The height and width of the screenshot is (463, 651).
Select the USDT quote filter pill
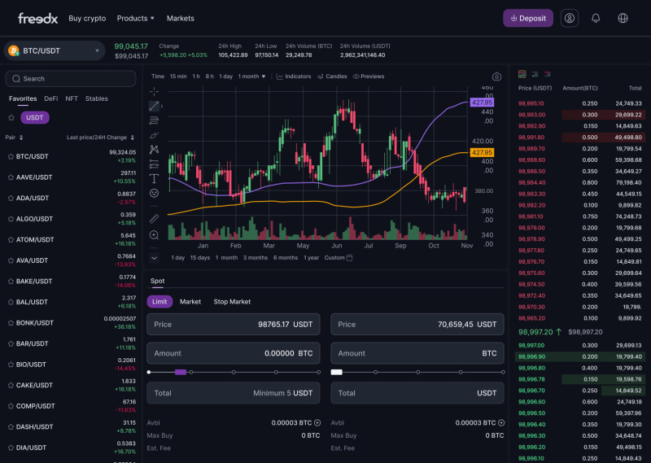35,117
